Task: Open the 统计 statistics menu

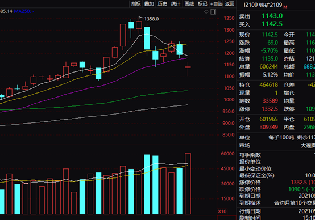Action: click(x=176, y=3)
